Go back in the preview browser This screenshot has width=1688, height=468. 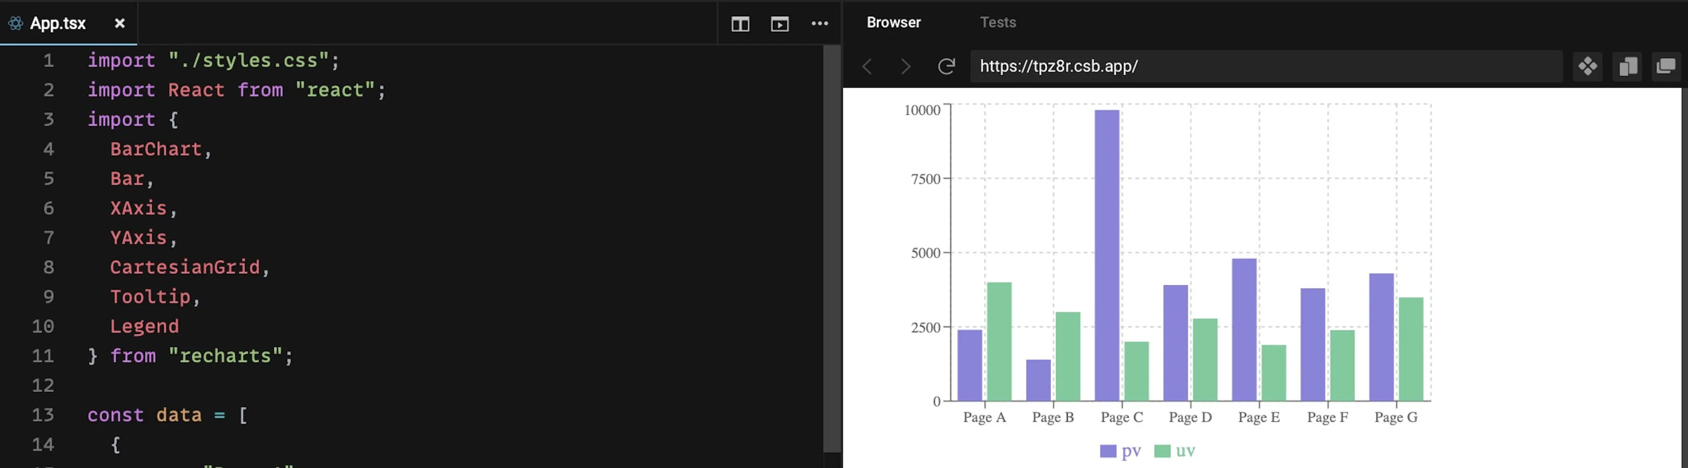tap(867, 66)
